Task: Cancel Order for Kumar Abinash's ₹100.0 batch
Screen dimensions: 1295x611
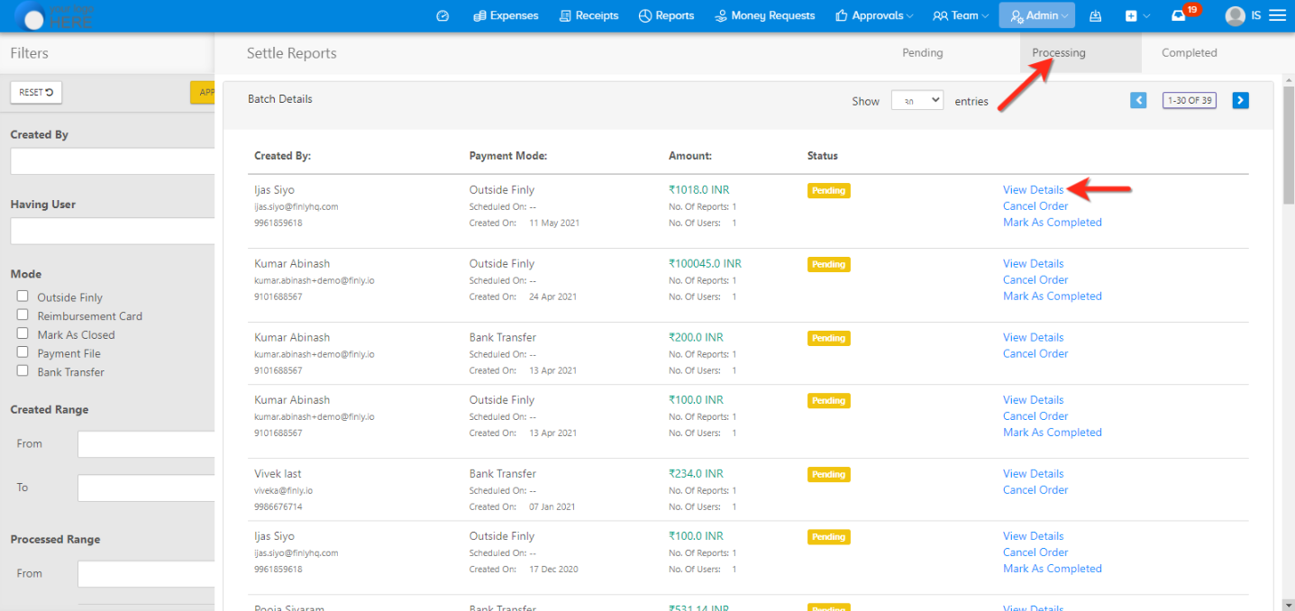Action: click(1035, 416)
